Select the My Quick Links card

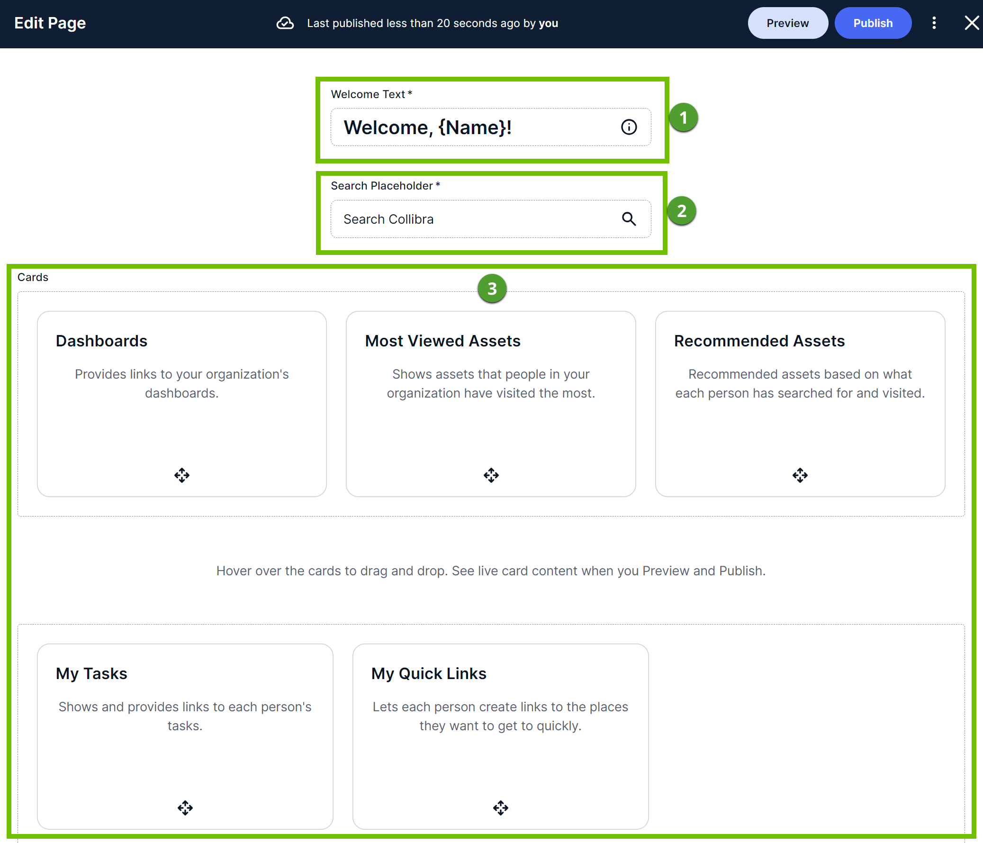501,736
